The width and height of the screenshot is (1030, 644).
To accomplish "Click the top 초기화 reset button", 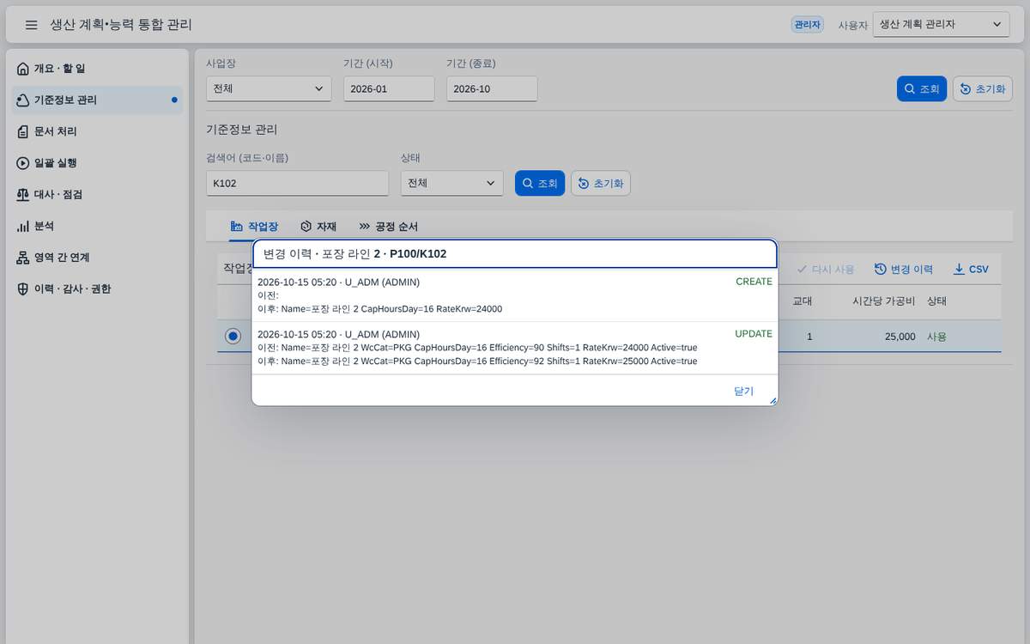I will pos(983,88).
